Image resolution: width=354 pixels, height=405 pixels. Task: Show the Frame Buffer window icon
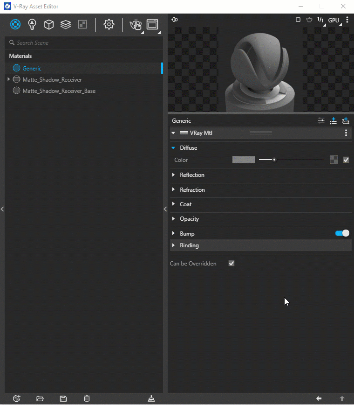(152, 25)
